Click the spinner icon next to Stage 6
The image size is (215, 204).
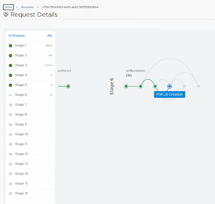pos(10,94)
